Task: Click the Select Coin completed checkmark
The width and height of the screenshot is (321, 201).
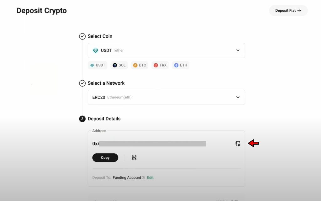Action: point(82,36)
